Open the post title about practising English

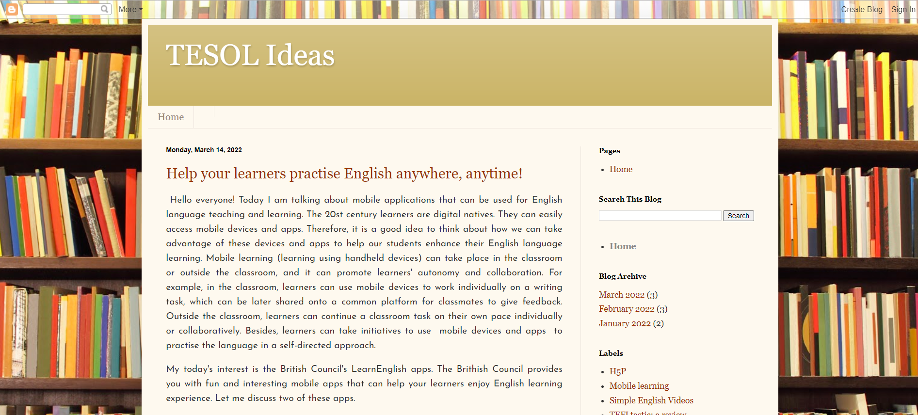click(344, 174)
